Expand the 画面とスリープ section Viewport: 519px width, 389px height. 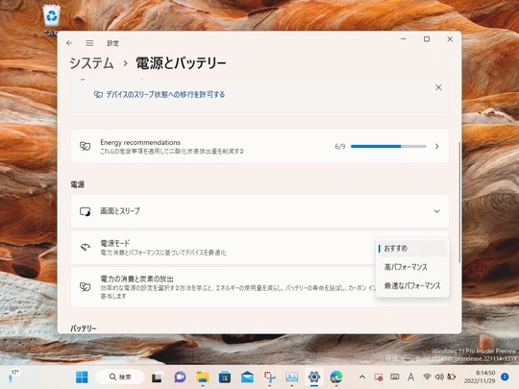[x=259, y=211]
